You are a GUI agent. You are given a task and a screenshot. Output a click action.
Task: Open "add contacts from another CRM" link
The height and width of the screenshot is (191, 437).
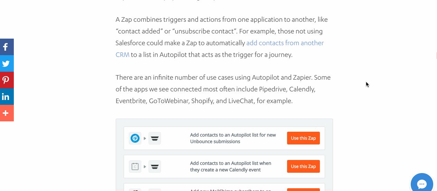click(x=220, y=49)
